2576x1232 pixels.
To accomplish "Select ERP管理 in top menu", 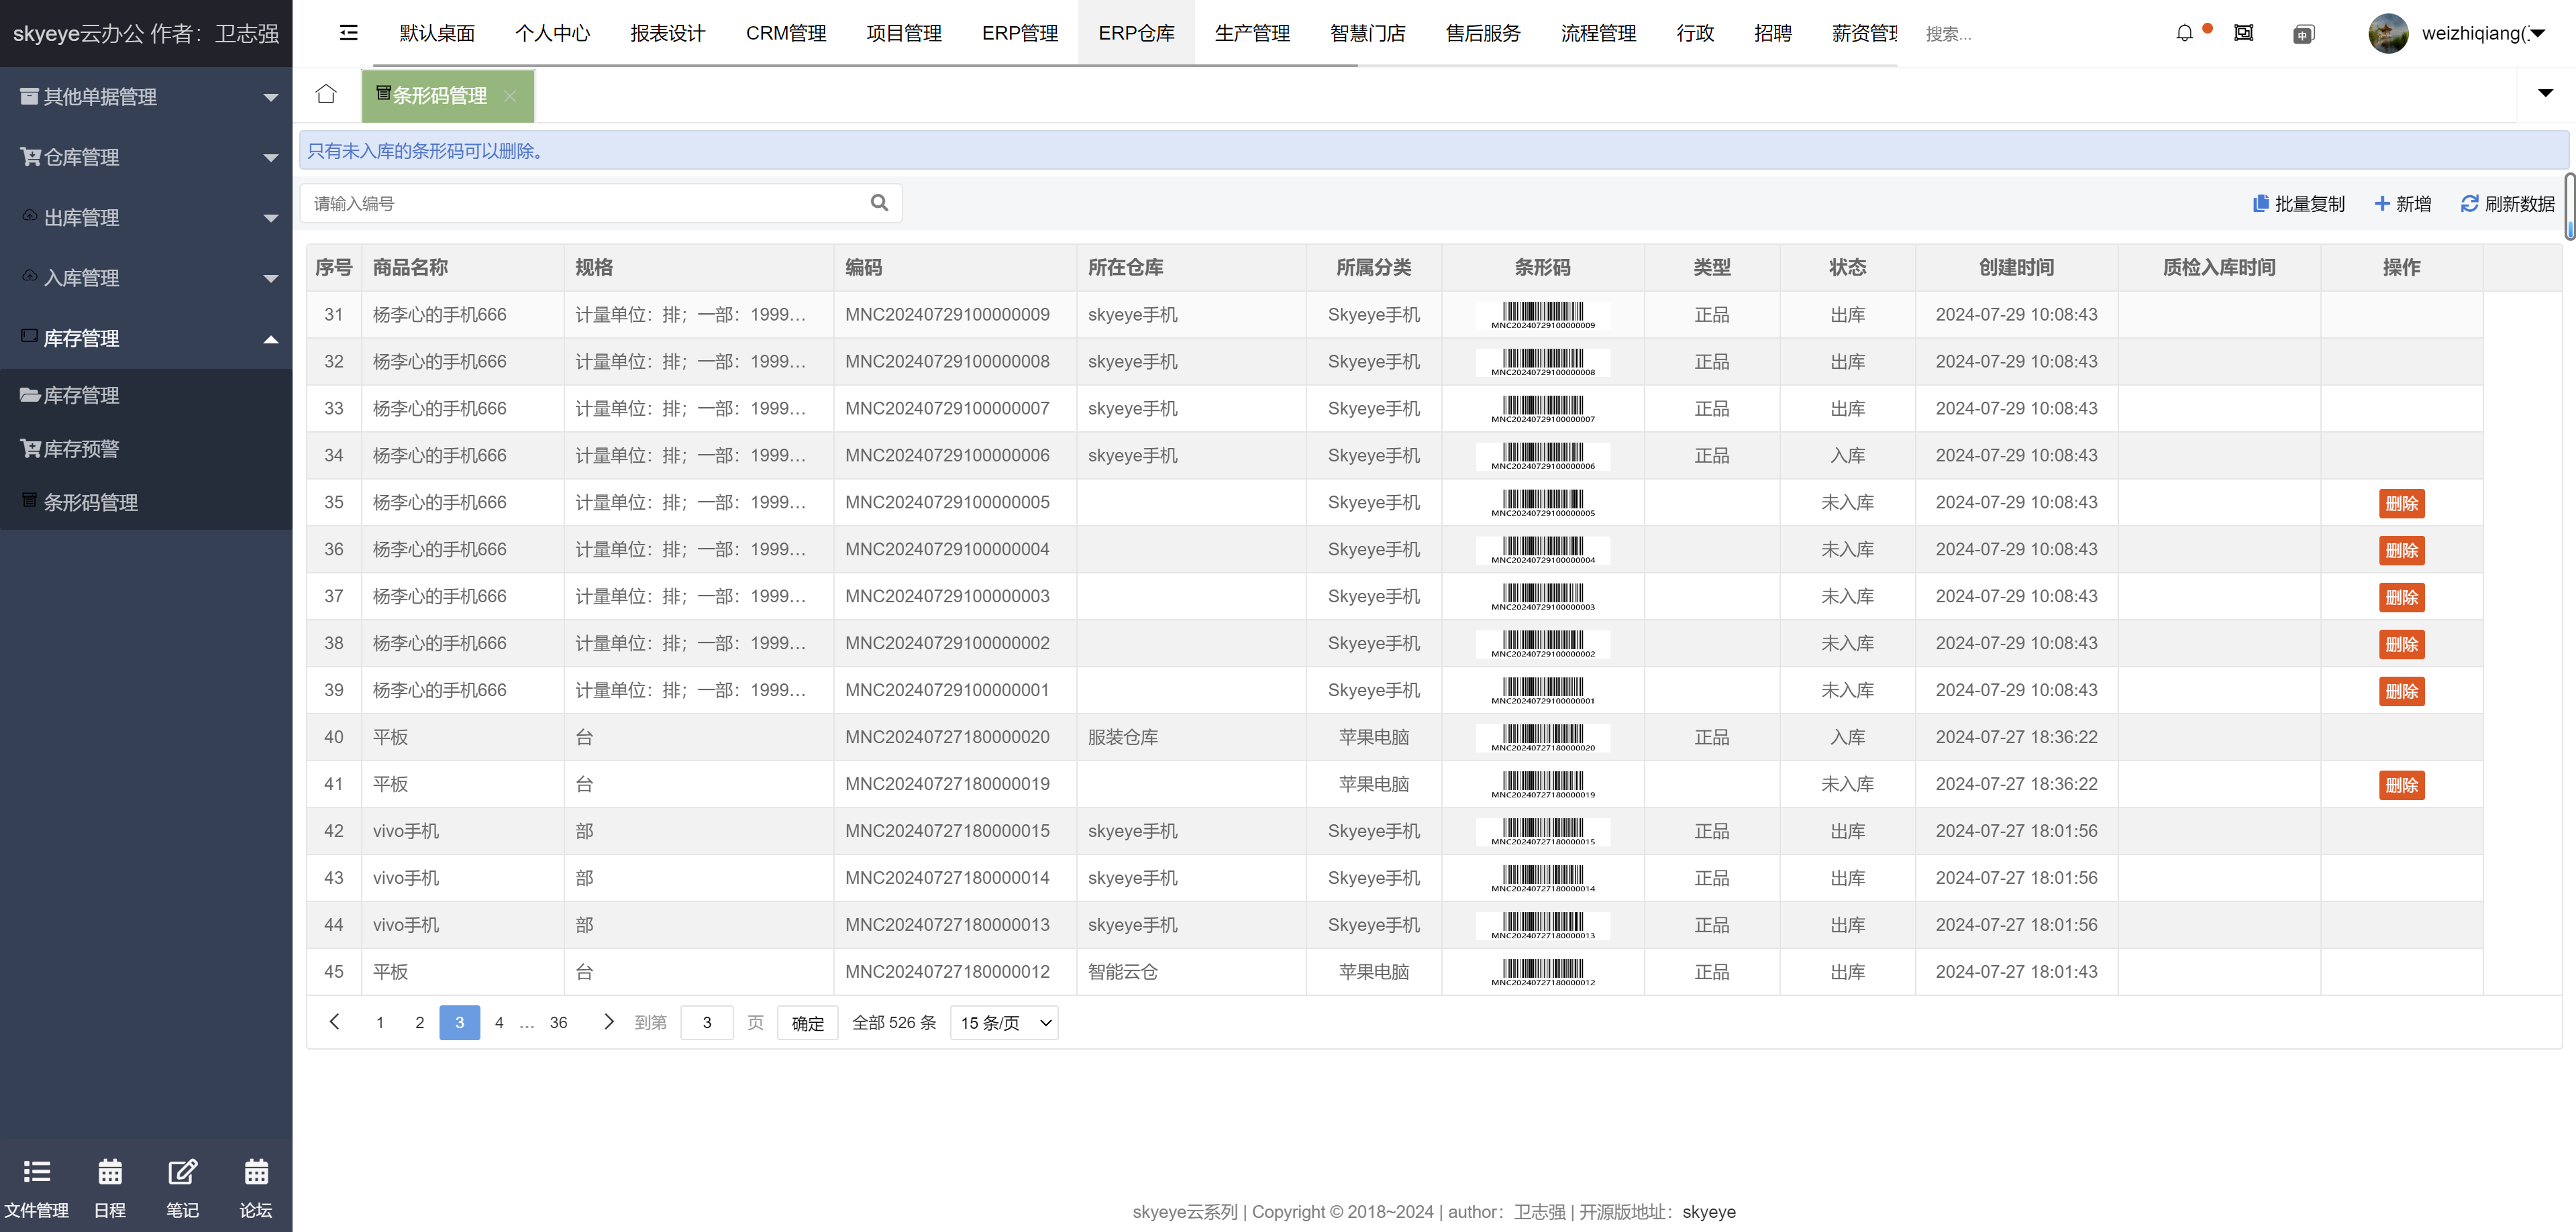I will click(1019, 33).
